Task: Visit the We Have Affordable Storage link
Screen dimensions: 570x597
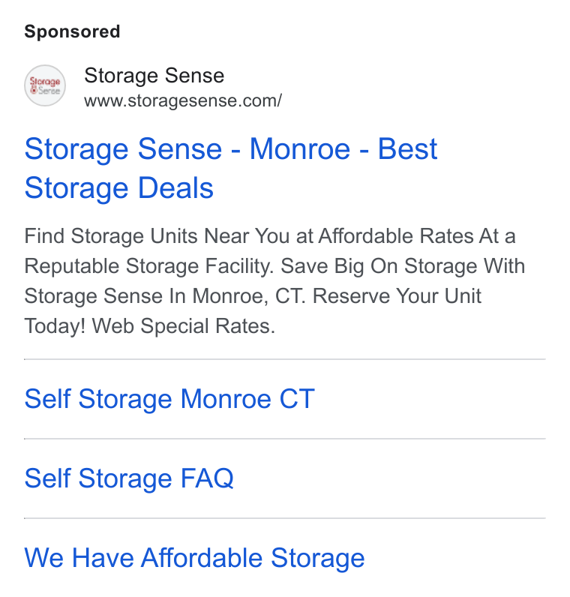Action: (x=194, y=558)
